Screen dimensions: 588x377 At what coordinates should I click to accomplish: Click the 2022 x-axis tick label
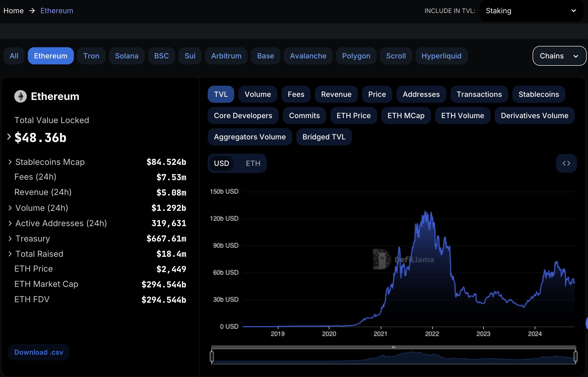tap(432, 334)
